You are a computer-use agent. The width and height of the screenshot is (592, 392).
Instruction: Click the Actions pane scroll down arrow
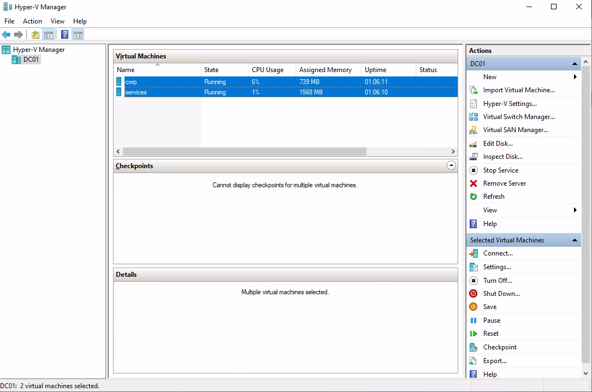tap(585, 373)
